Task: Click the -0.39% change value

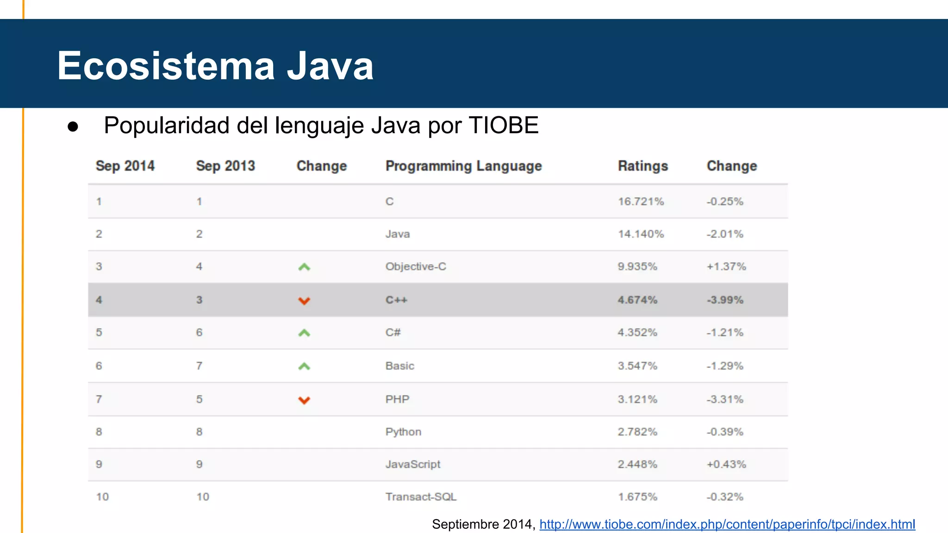Action: click(725, 432)
